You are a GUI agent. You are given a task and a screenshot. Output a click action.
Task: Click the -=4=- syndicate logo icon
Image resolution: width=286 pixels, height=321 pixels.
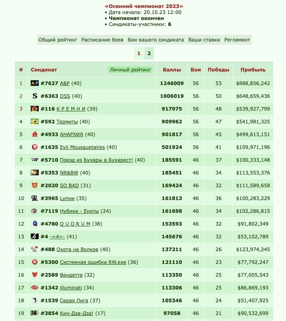tap(35, 236)
